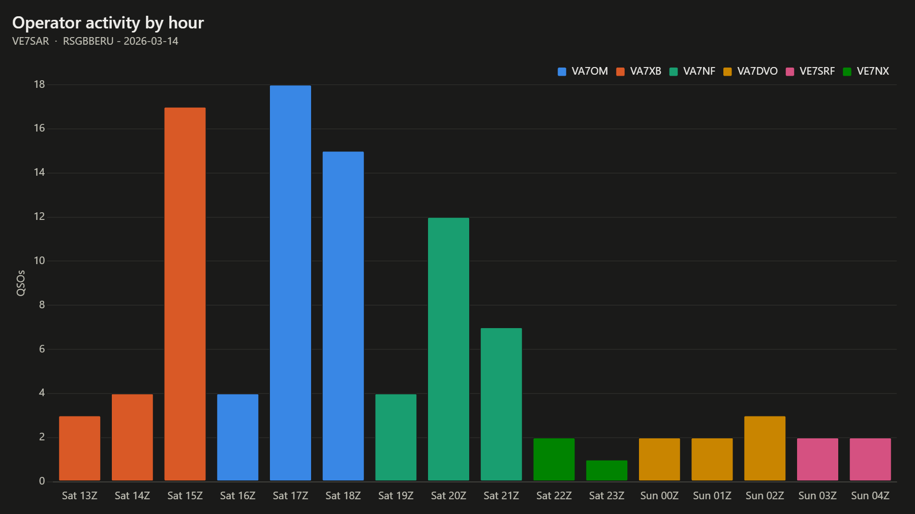Select the Sun 04Z pink bar
Screen dimensions: 915x514
(870, 460)
